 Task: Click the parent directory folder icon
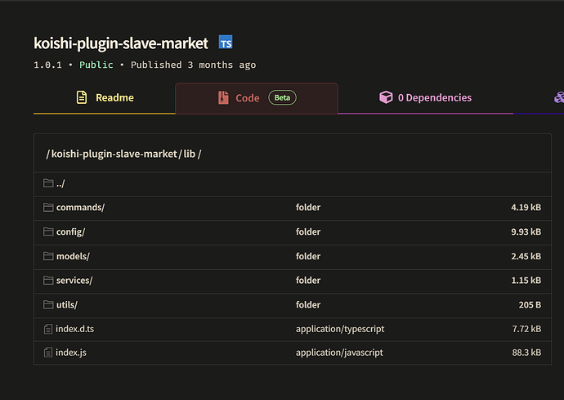click(x=48, y=184)
